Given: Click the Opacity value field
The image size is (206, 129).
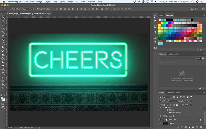Looking at the screenshot, I should point(187,101).
